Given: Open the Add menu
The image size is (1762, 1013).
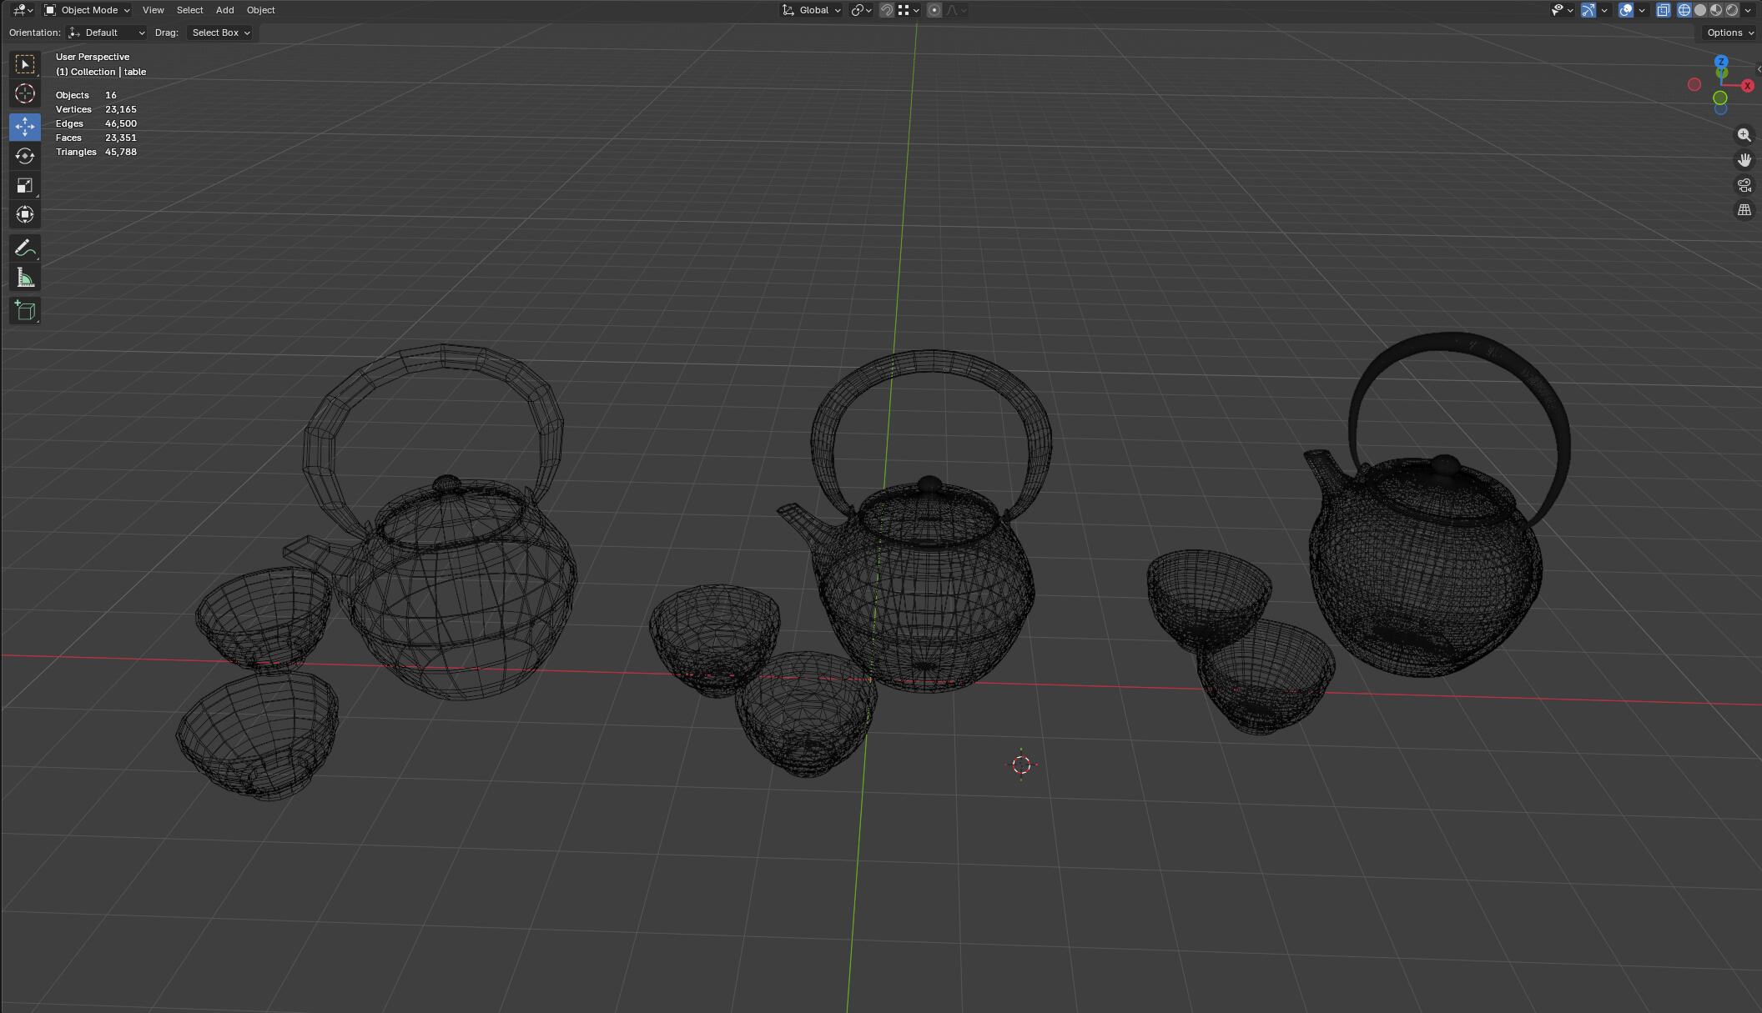Looking at the screenshot, I should pyautogui.click(x=224, y=10).
